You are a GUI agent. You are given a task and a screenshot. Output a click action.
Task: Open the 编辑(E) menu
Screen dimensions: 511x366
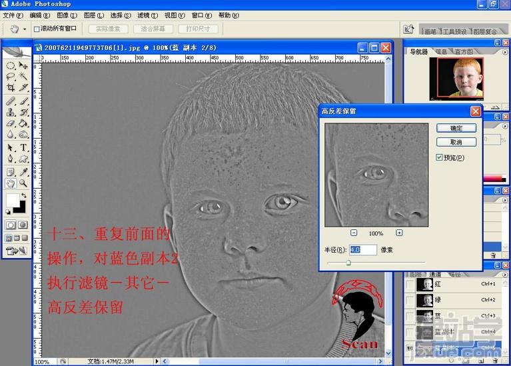[x=40, y=15]
